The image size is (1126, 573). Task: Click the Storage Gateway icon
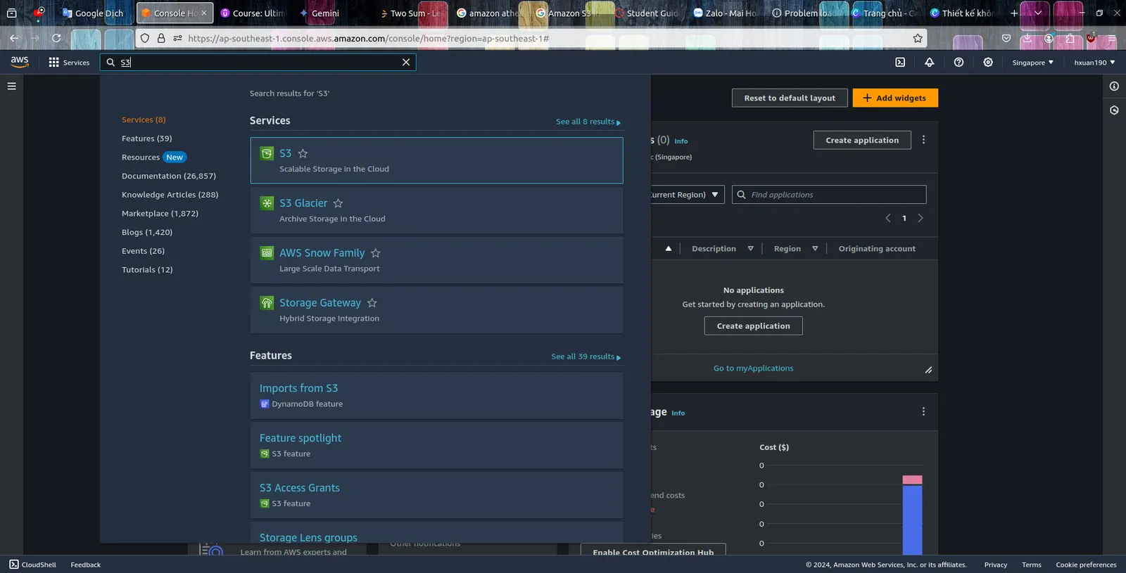[267, 303]
